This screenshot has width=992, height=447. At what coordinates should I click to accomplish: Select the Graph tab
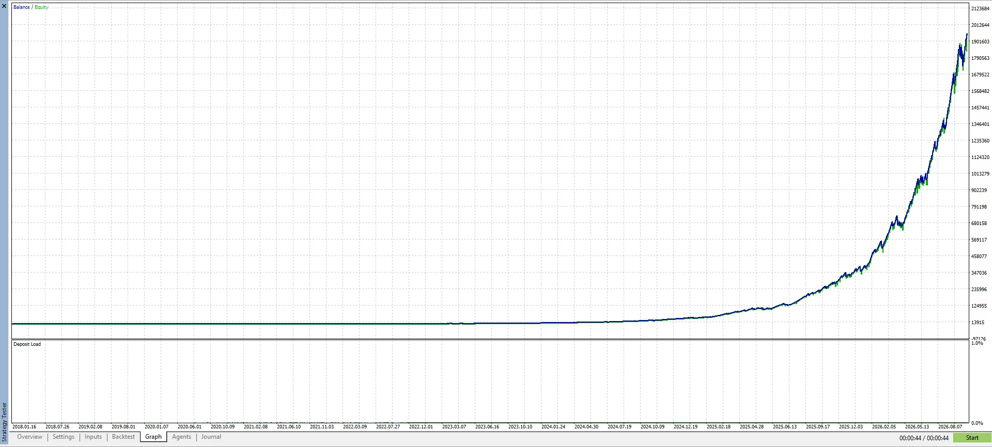click(x=153, y=437)
